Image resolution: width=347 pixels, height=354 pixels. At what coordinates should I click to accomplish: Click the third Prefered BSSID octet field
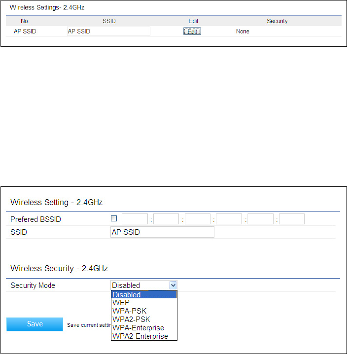coord(198,219)
